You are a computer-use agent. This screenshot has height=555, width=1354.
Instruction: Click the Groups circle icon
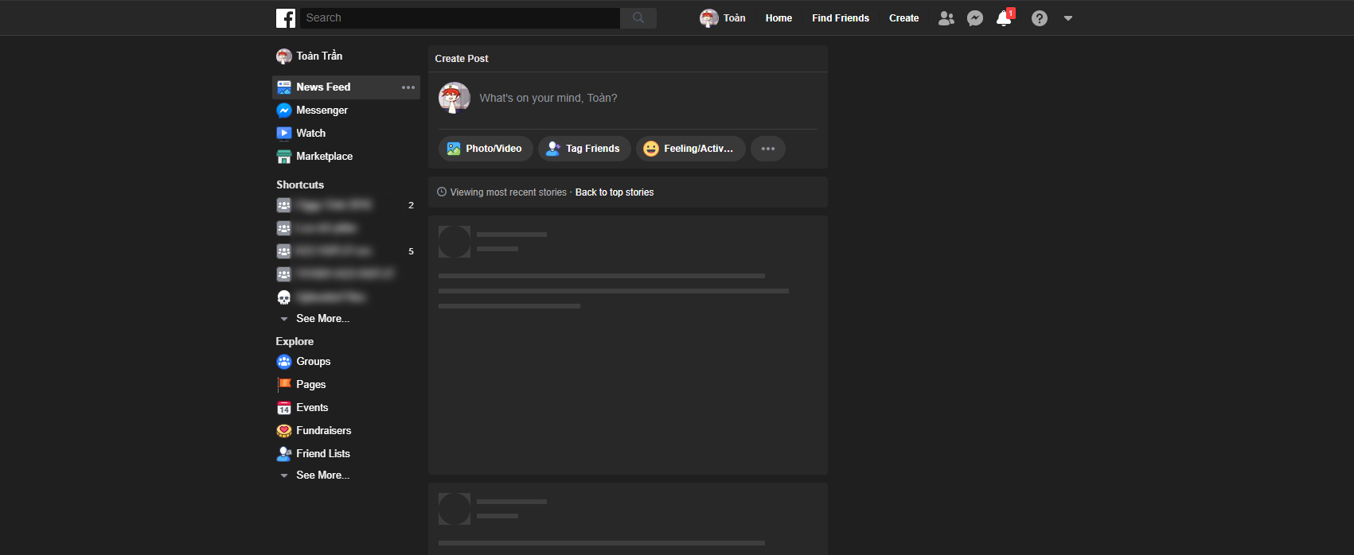[x=284, y=362]
